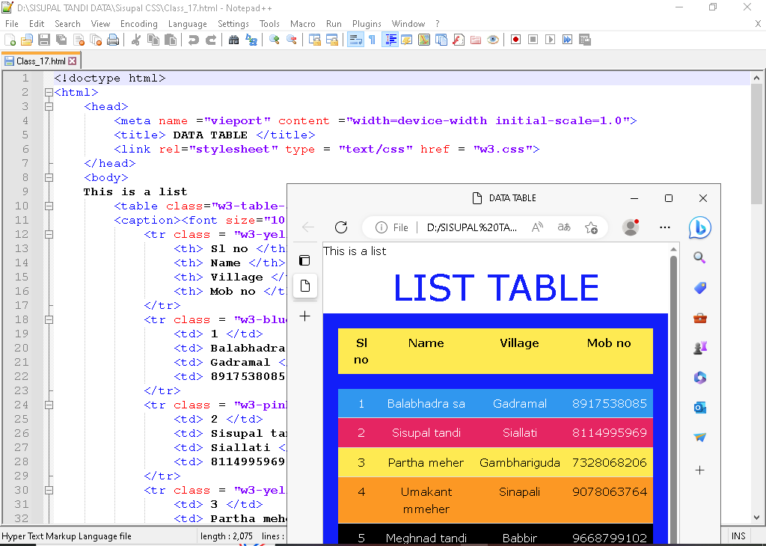Toggle Show All Characters paragraph symbol
This screenshot has height=546, width=766.
tap(372, 40)
